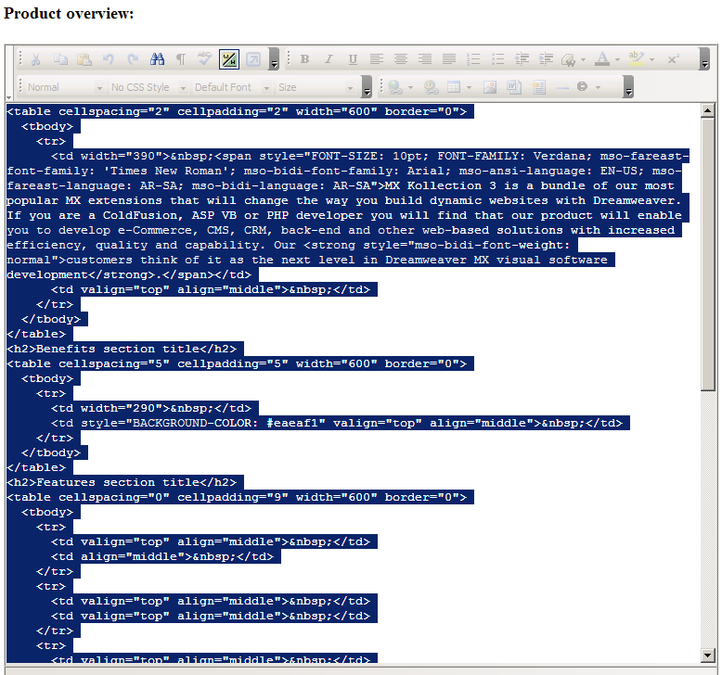Click the clean formatting eraser icon
722x675 pixels.
568,60
